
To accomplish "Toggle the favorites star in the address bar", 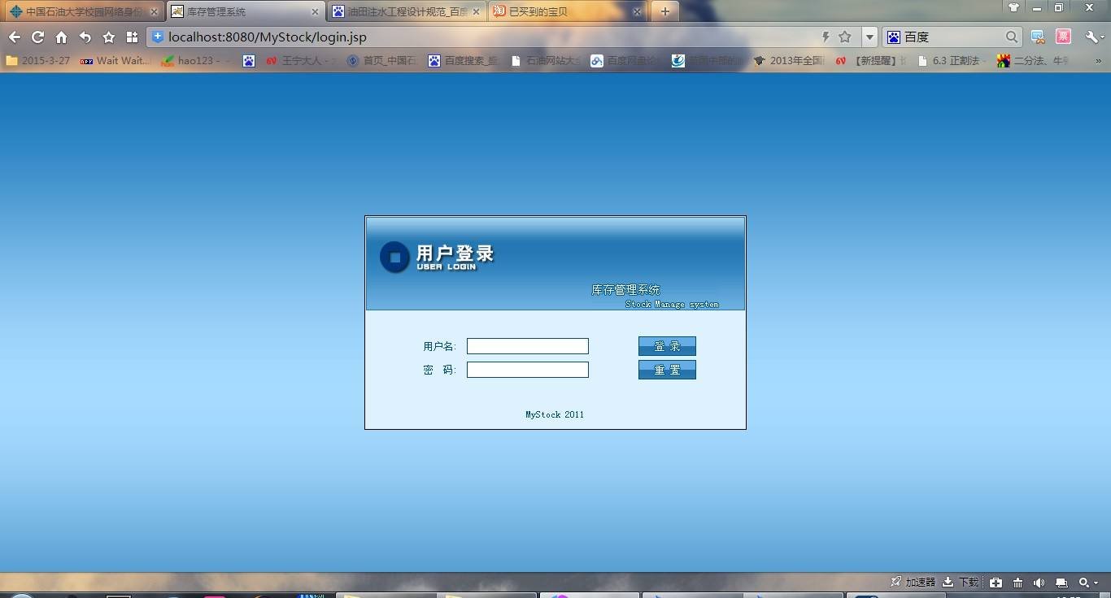I will point(844,37).
